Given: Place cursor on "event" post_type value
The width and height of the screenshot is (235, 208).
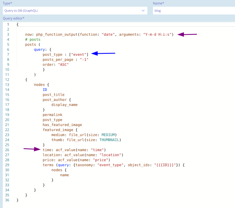Looking at the screenshot, I should click(79, 54).
